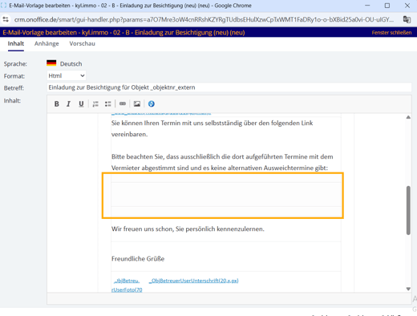Screen dimensions: 417x316
Task: Maximize the Chrome window
Action: 387,6
